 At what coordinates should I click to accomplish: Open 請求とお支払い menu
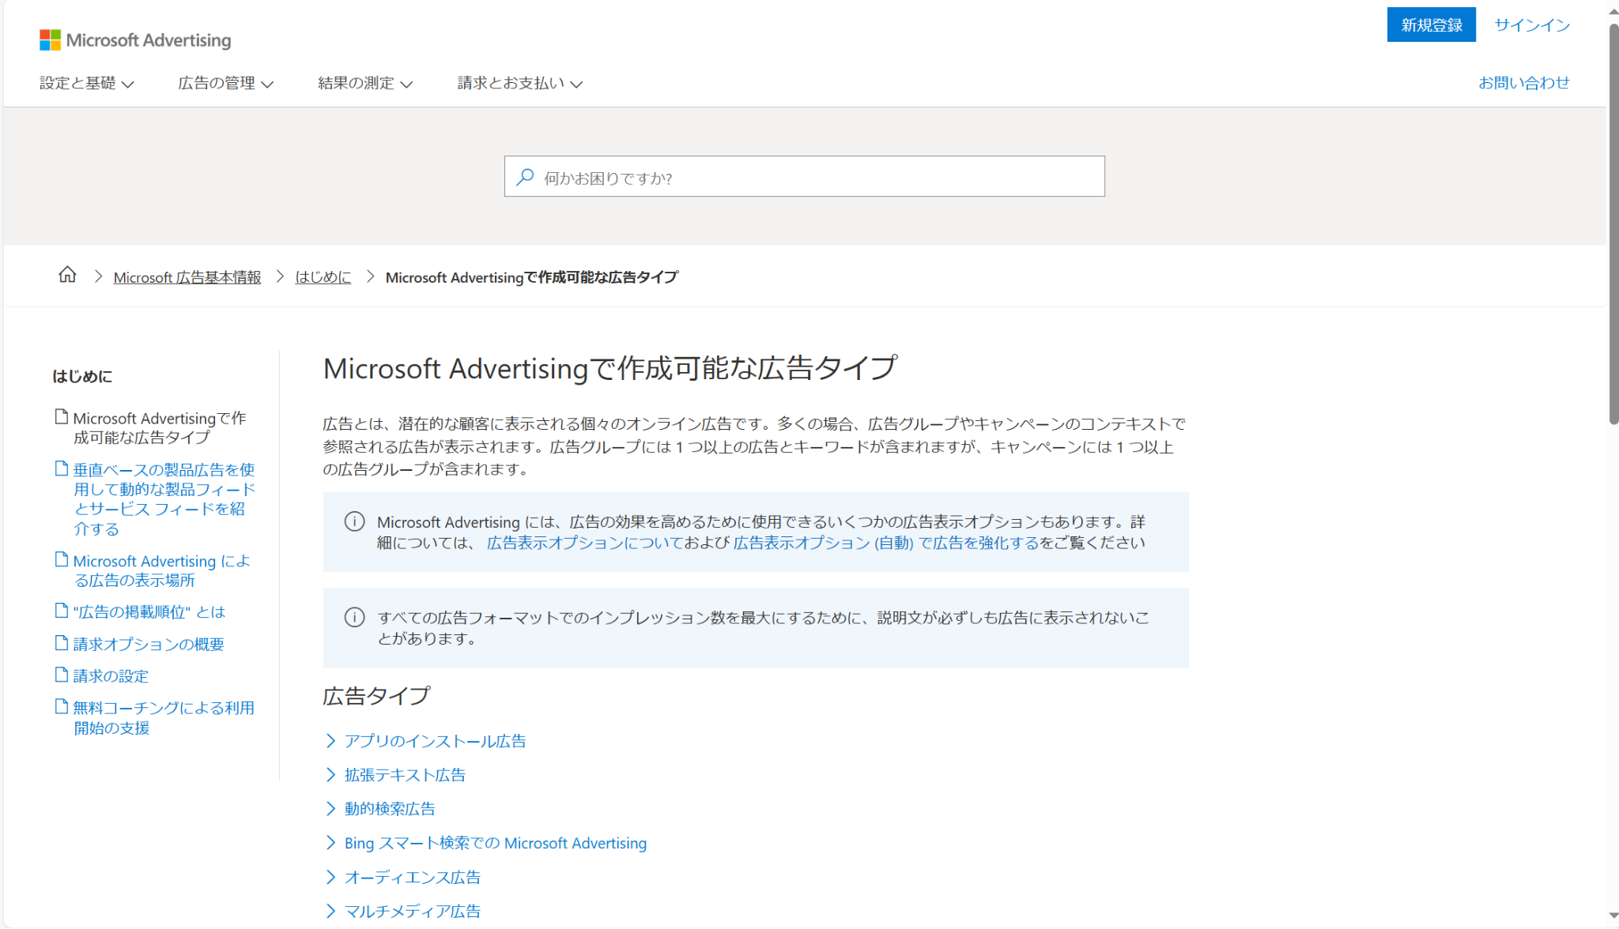coord(519,83)
